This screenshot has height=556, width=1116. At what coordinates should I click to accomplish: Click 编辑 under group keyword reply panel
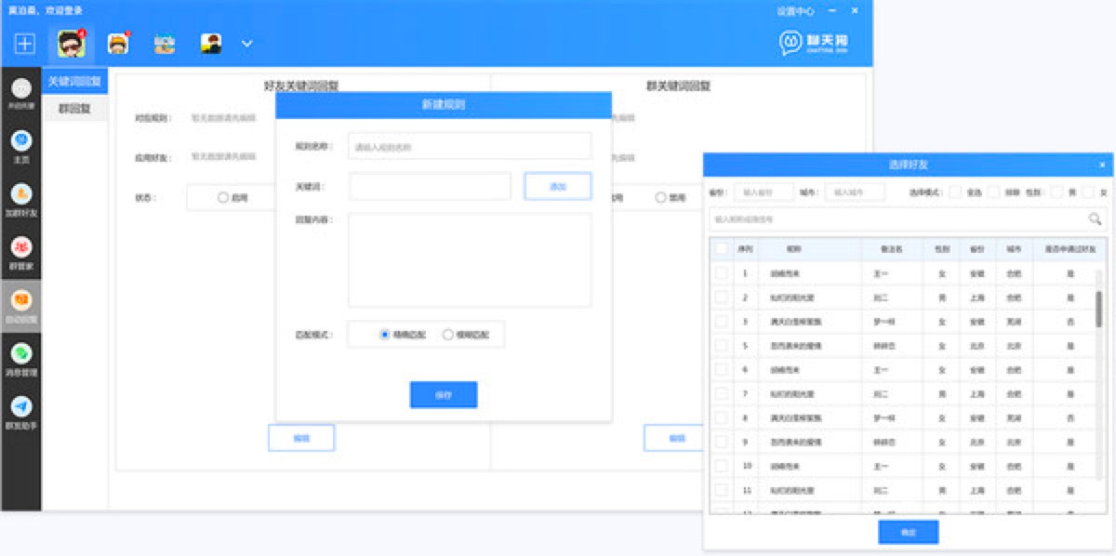676,437
